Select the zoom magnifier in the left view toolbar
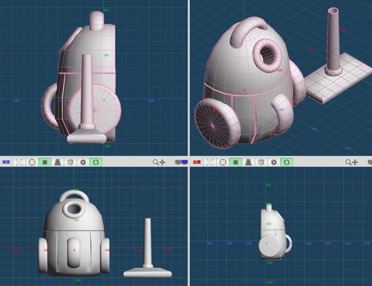 (x=347, y=162)
